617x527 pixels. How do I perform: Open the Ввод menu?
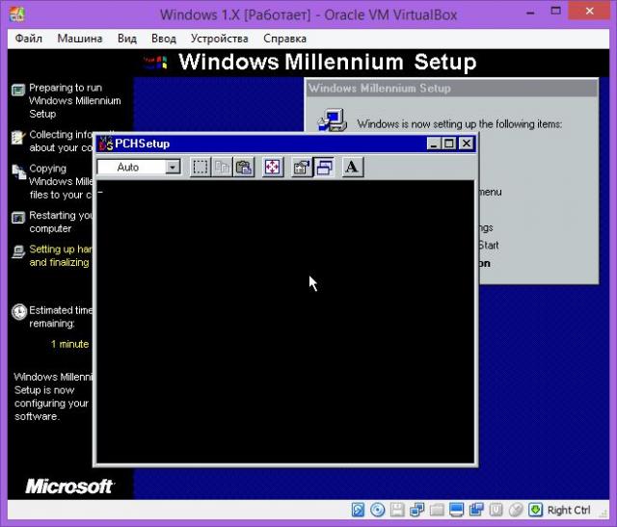pos(164,39)
